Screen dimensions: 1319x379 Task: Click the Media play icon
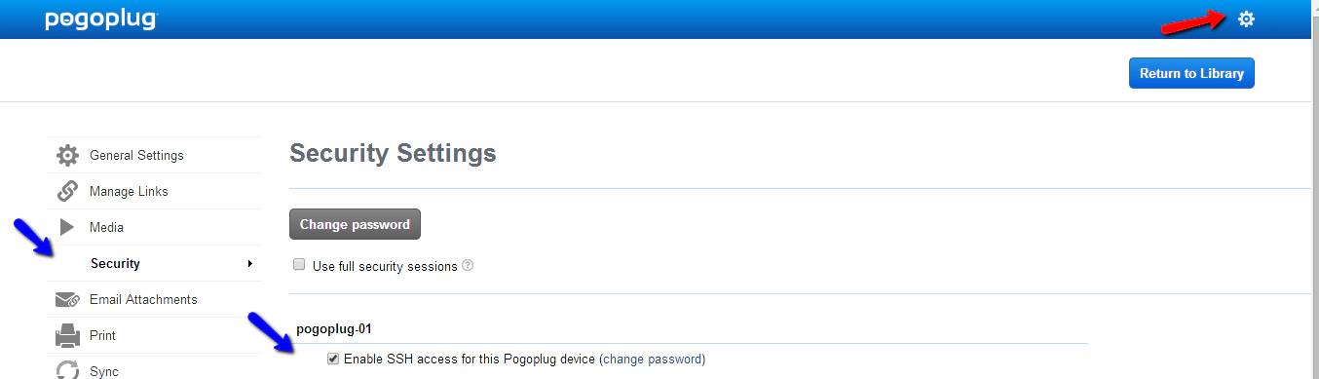(x=67, y=227)
